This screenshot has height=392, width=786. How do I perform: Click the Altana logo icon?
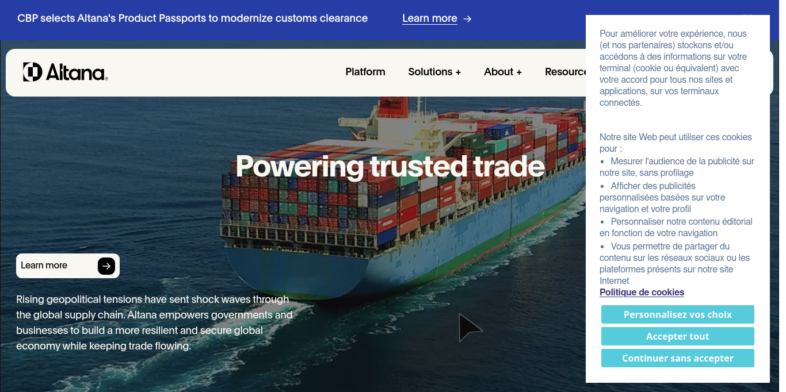click(x=32, y=72)
